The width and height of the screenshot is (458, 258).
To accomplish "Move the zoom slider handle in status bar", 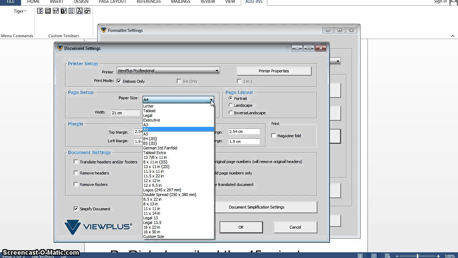I will pos(418,256).
